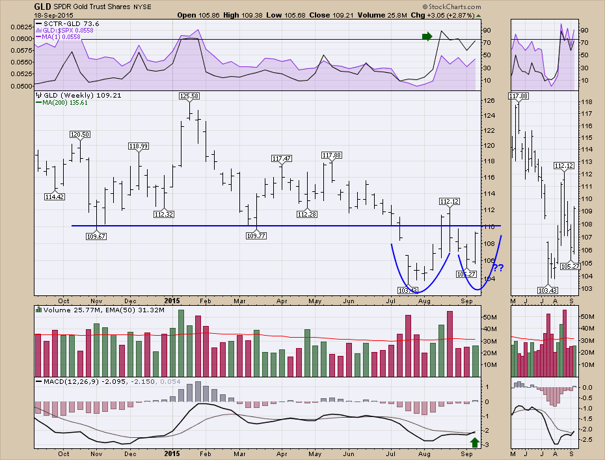This screenshot has height=460, width=605.
Task: Click the 109.67 low price label
Action: 96,236
